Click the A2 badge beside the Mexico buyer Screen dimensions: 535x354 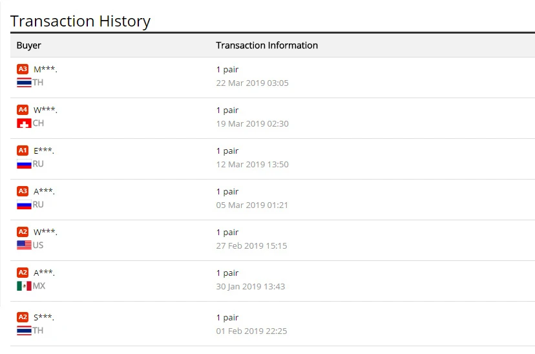23,273
